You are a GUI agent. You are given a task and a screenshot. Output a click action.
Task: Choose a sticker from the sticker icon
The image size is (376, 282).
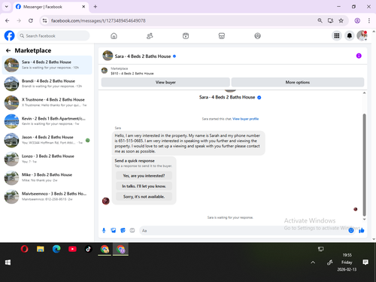tap(123, 230)
